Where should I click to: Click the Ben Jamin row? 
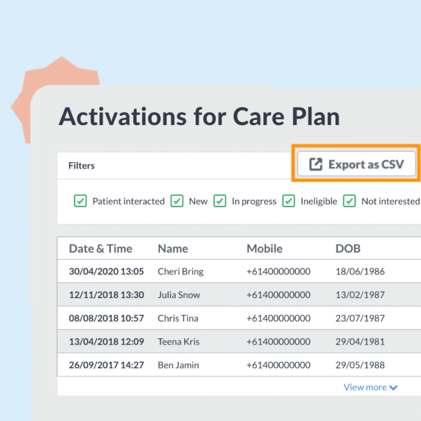tap(178, 365)
